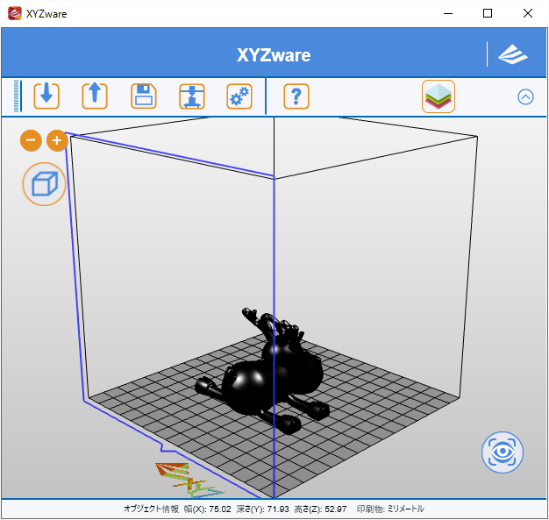Click the XYZware app icon in title bar
Screen dimensions: 549x520
pos(15,14)
